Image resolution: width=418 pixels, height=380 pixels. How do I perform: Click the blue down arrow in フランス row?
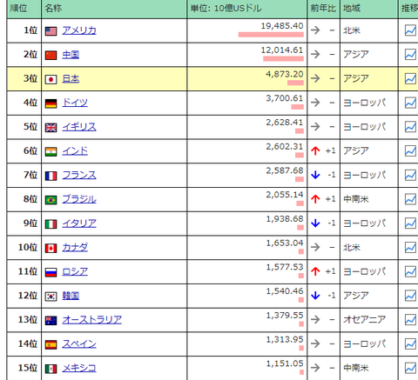(x=315, y=175)
